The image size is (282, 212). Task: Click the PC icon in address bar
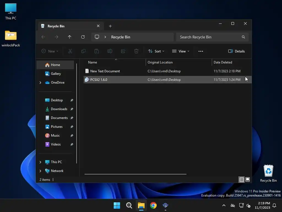tap(97, 37)
